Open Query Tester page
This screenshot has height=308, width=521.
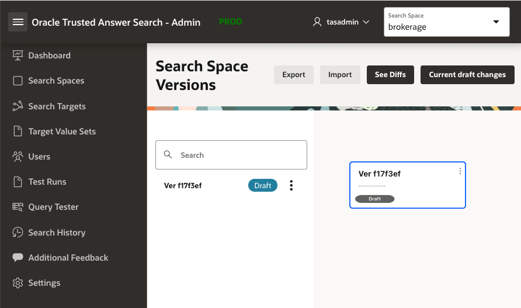click(53, 207)
